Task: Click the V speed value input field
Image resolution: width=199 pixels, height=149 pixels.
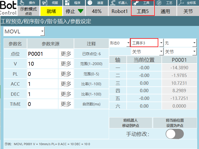Action: [x=42, y=64]
